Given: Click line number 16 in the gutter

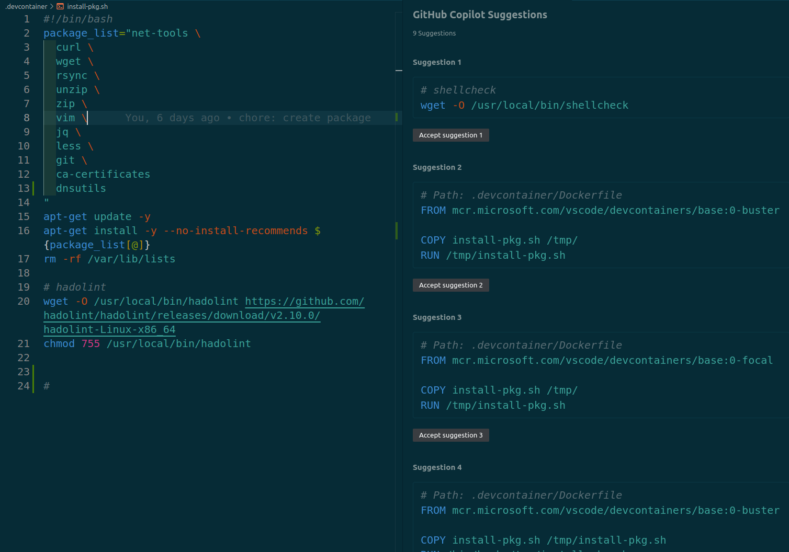Looking at the screenshot, I should coord(24,231).
